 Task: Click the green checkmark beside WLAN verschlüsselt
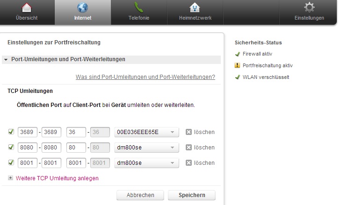point(238,77)
